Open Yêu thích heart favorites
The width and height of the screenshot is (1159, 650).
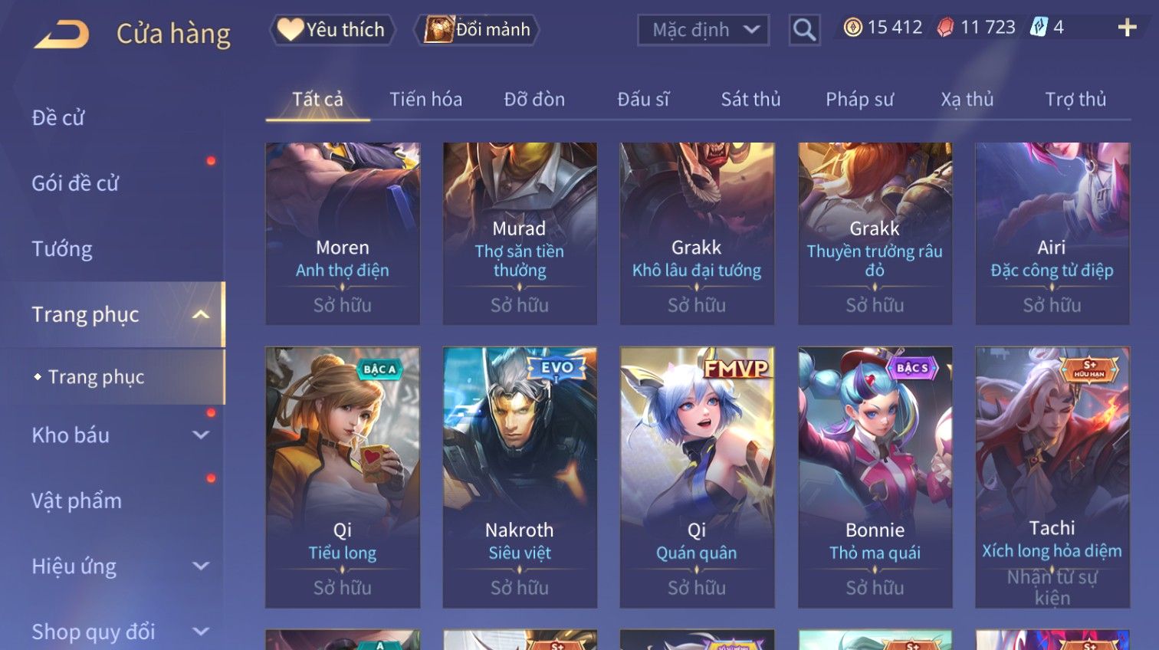coord(332,30)
